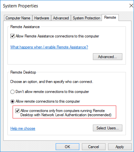The width and height of the screenshot is (134, 152).
Task: Toggle Network Level Authentication checkbox
Action: click(x=17, y=111)
